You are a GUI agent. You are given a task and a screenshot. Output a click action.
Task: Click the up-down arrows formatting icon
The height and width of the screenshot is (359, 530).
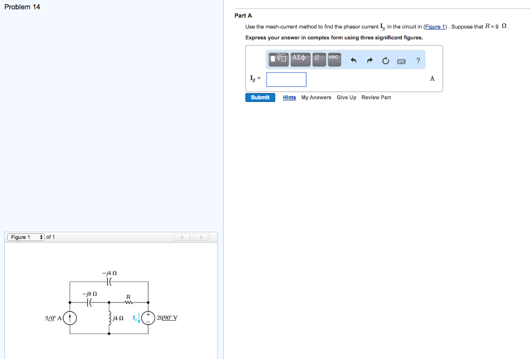319,59
